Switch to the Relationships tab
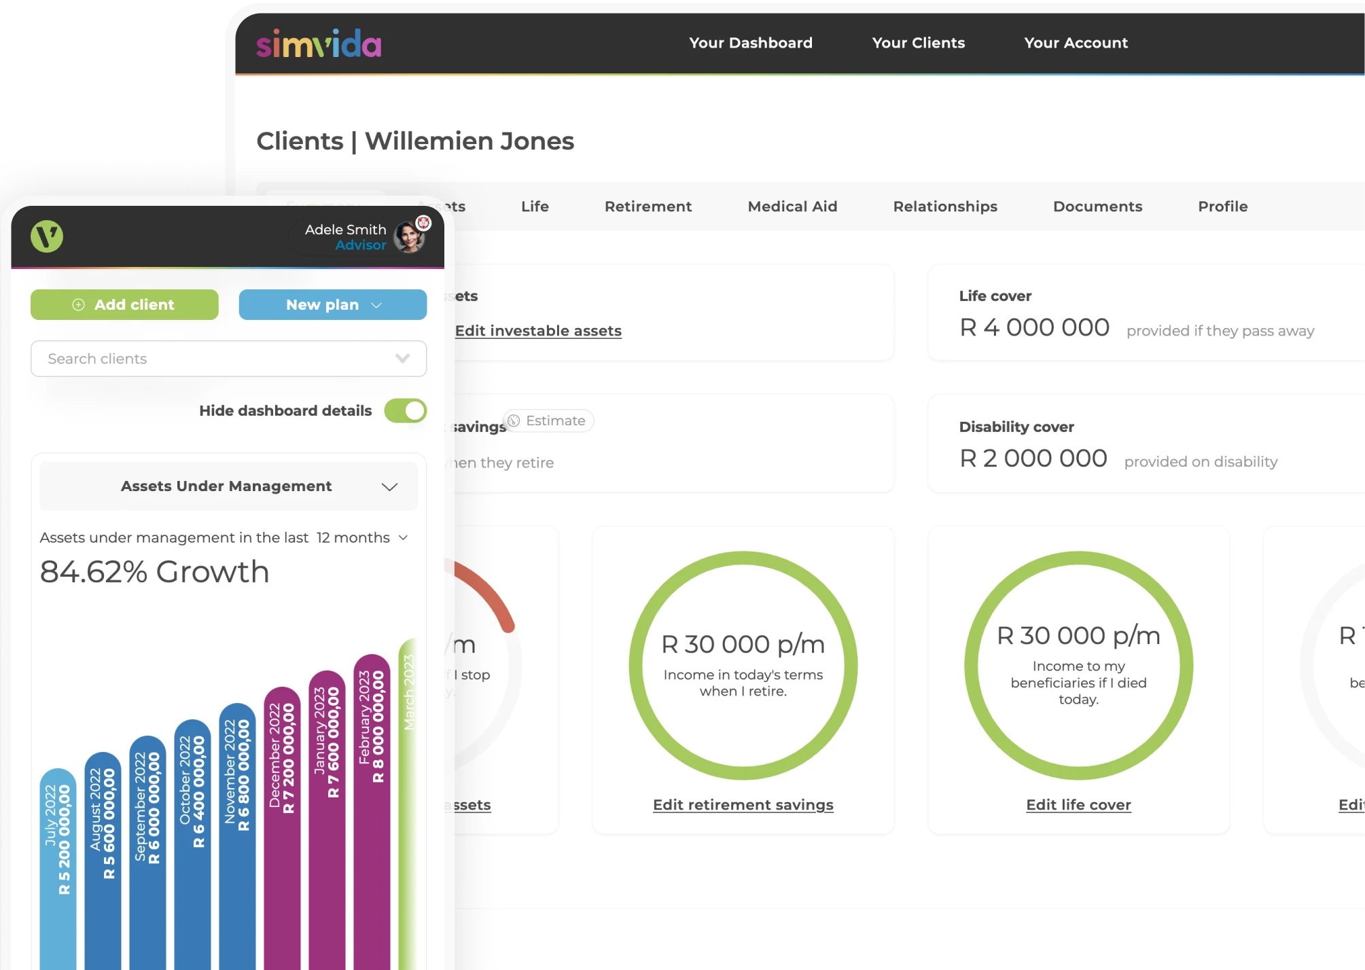 click(x=945, y=206)
